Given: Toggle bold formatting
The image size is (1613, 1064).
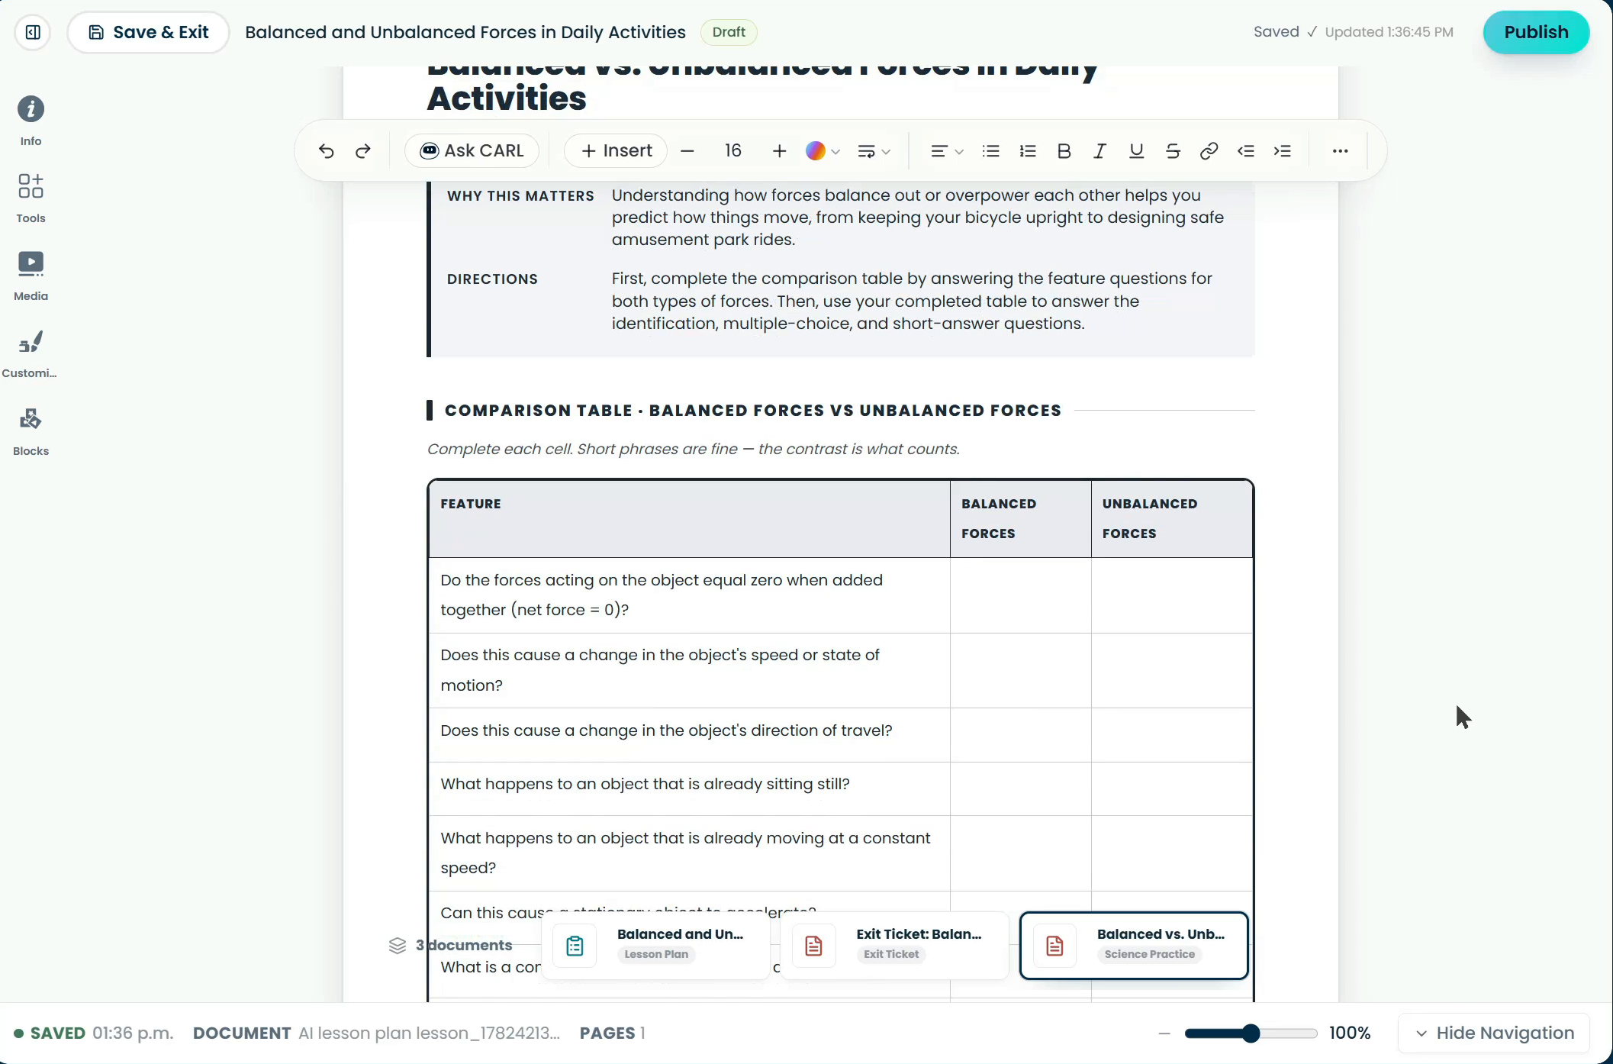Looking at the screenshot, I should [x=1064, y=151].
